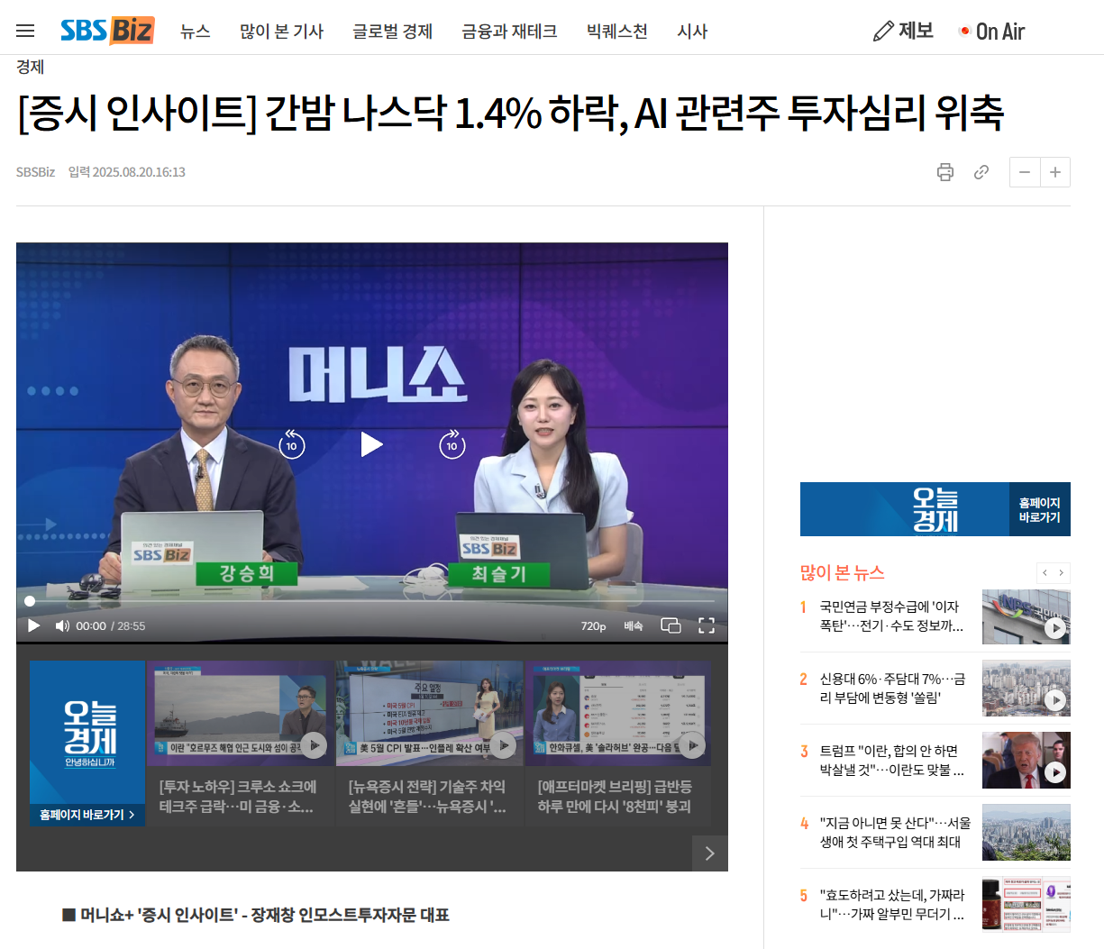Open 신용대 6% news thumbnail
Viewport: 1104px width, 949px height.
click(1026, 689)
